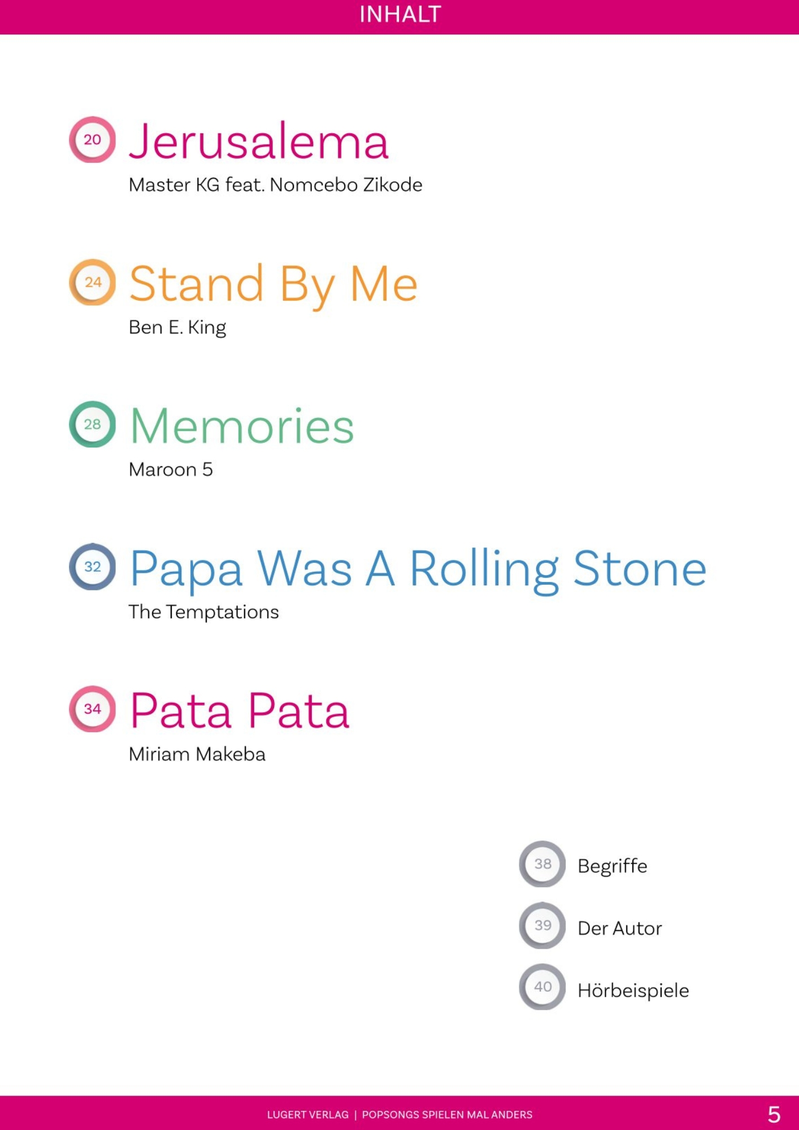Open the Stand By Me title

tap(273, 284)
